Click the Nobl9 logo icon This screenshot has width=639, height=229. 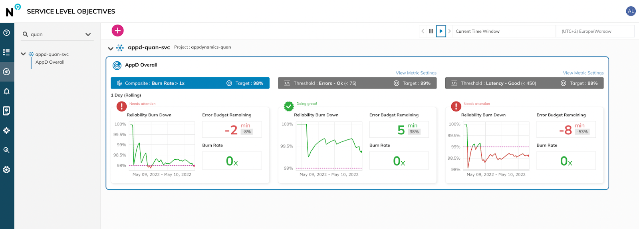[13, 10]
